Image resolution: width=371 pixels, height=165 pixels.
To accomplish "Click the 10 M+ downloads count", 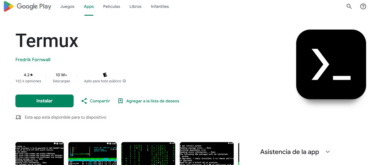I will (61, 75).
